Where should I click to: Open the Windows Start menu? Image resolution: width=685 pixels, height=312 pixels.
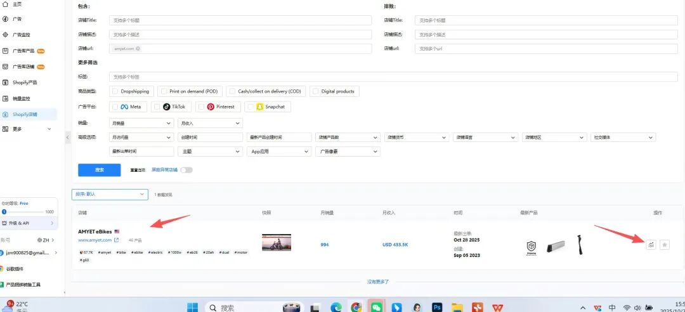(193, 308)
